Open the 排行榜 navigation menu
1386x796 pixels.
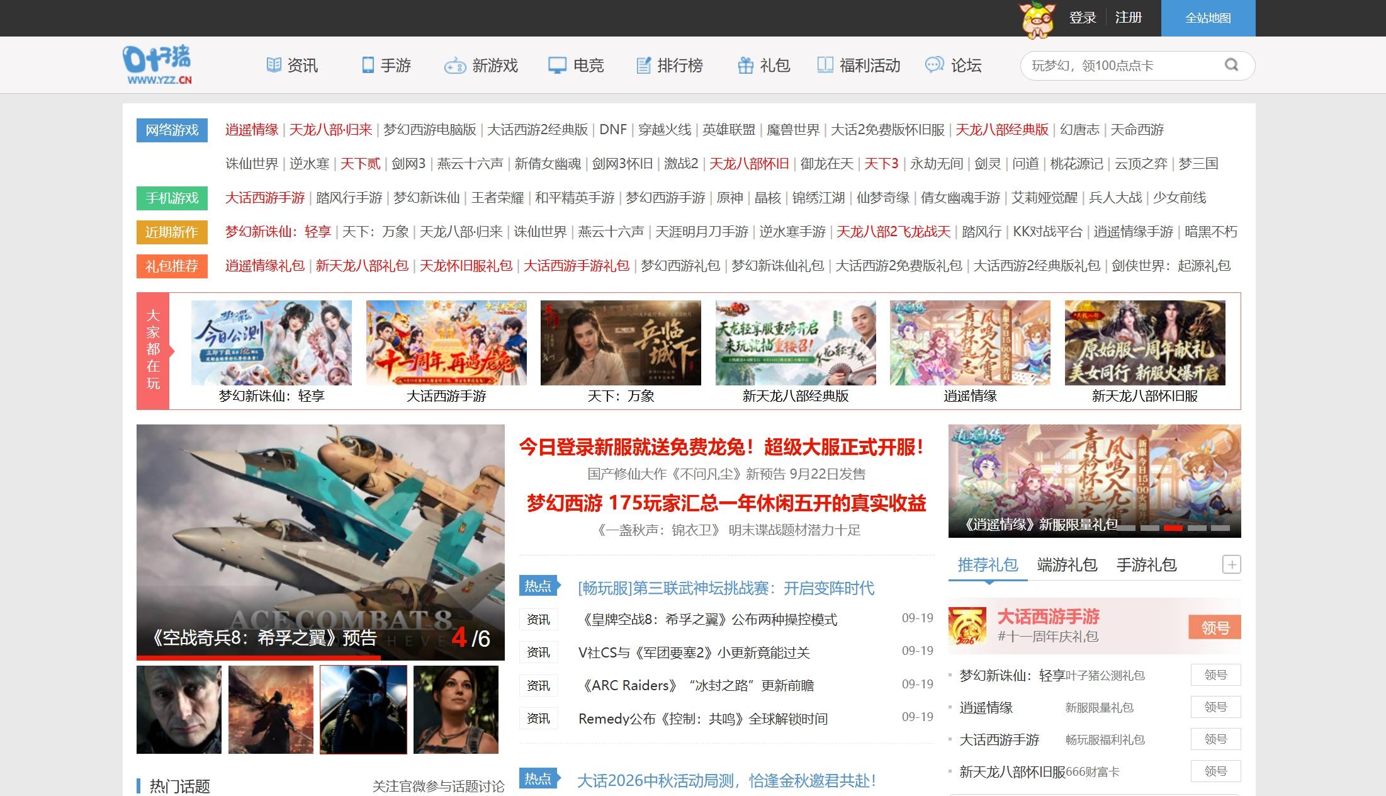pyautogui.click(x=670, y=65)
